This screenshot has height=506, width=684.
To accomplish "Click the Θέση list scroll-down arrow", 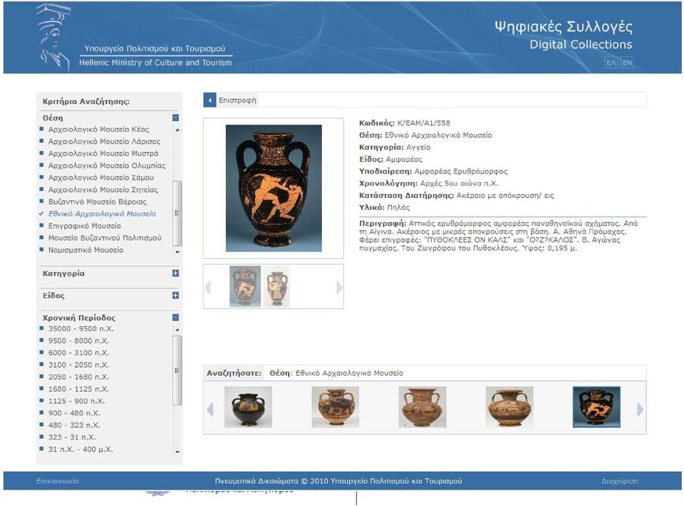I will click(177, 252).
